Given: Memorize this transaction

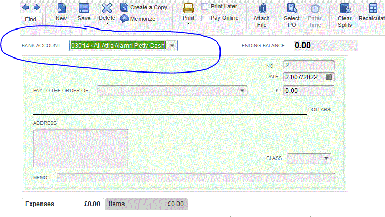Looking at the screenshot, I should pos(137,19).
